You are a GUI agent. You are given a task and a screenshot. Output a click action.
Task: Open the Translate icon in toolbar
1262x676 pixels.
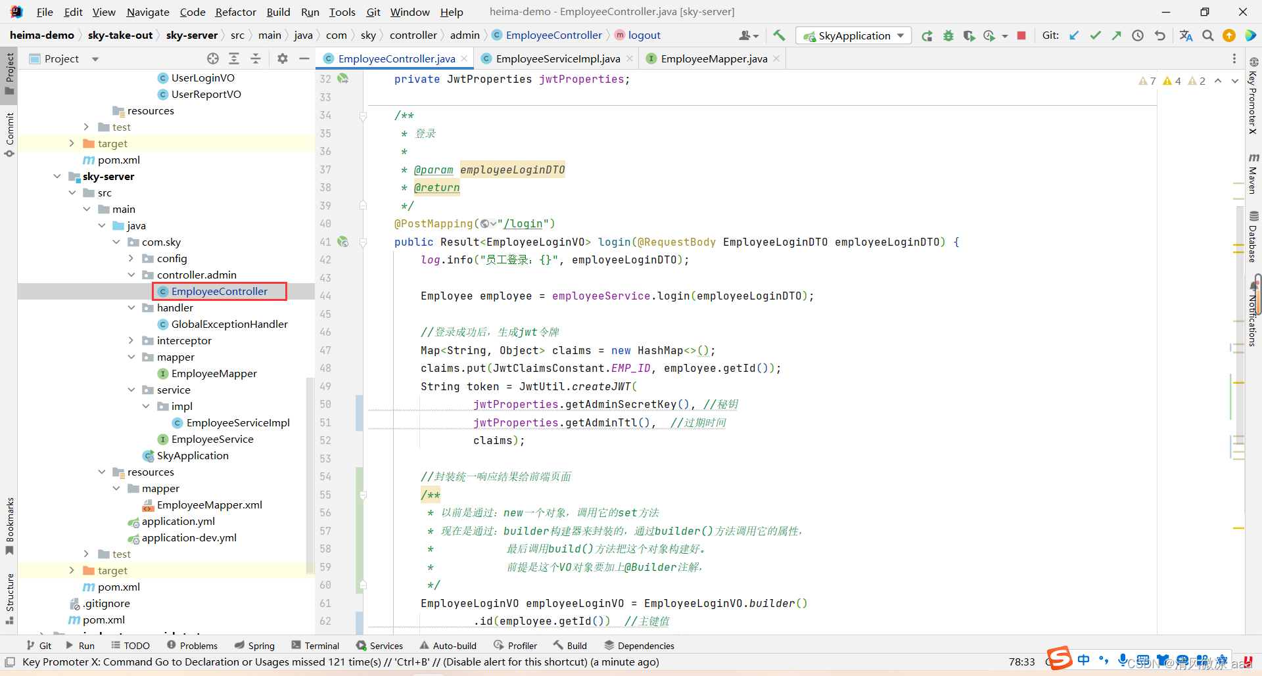coord(1186,35)
